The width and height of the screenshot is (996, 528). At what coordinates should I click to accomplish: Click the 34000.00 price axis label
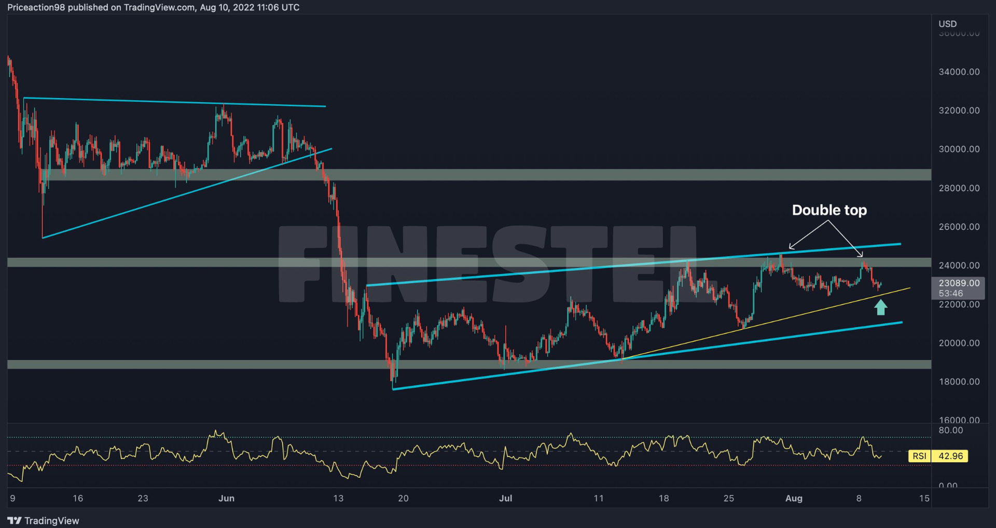pos(959,72)
